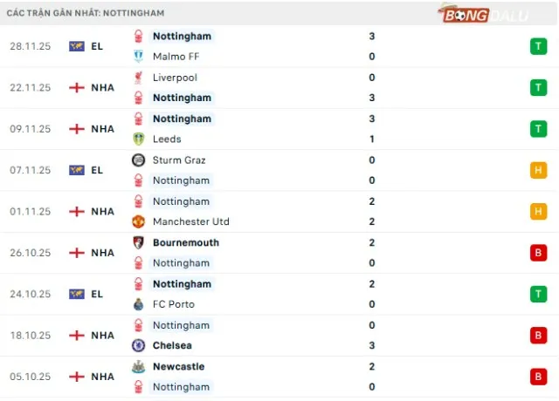
Task: Click the NHA league label on 22.11.25
Action: point(102,88)
